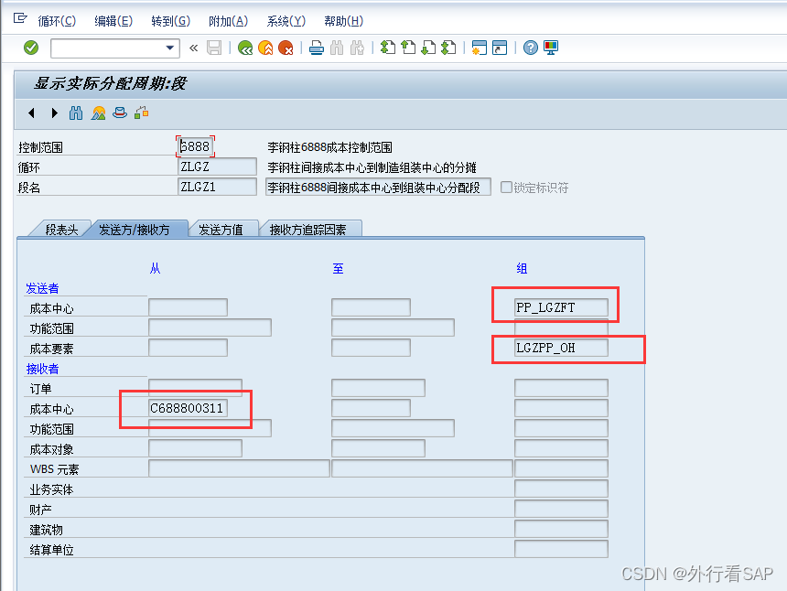The height and width of the screenshot is (591, 787).
Task: Click the 循环 field showing ZLGZ
Action: pyautogui.click(x=217, y=167)
